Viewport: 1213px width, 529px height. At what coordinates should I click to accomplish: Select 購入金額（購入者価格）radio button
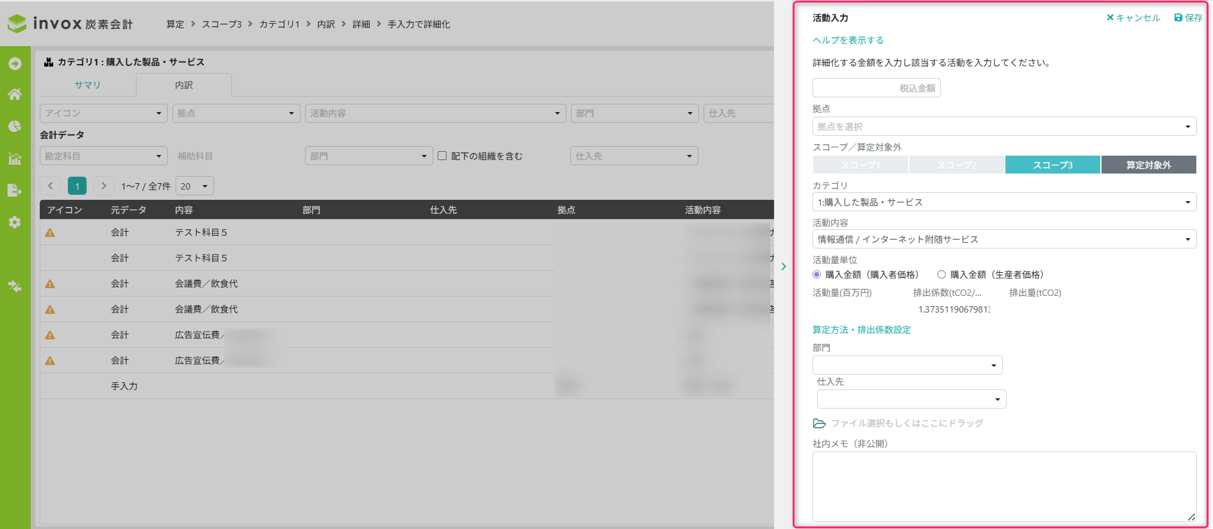(x=816, y=275)
